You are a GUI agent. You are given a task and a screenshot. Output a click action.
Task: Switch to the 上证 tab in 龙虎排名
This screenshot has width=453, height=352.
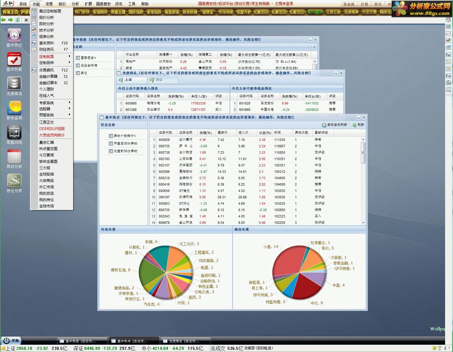[132, 80]
